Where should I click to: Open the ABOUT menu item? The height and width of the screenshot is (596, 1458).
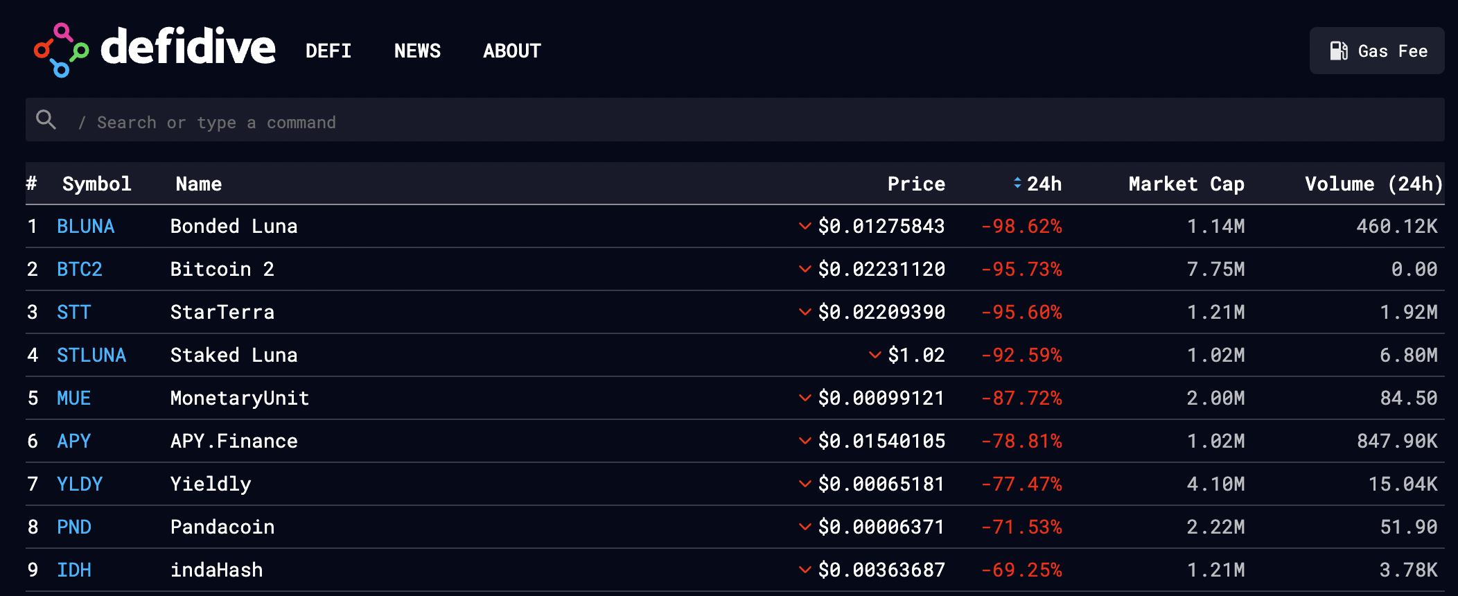(512, 51)
